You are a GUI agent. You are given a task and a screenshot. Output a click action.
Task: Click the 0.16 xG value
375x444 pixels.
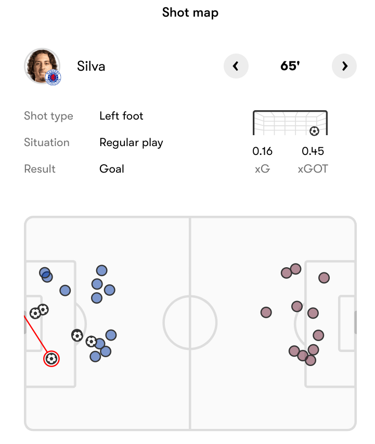262,151
